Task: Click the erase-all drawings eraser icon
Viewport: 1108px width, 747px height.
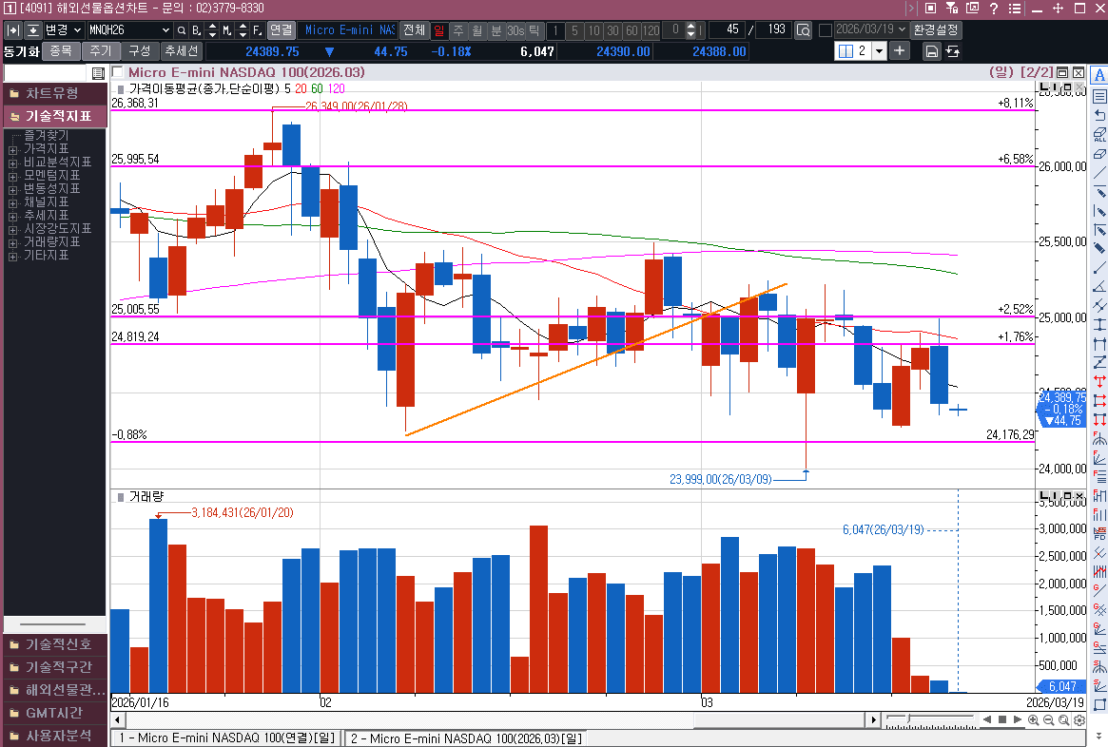Action: (1099, 134)
